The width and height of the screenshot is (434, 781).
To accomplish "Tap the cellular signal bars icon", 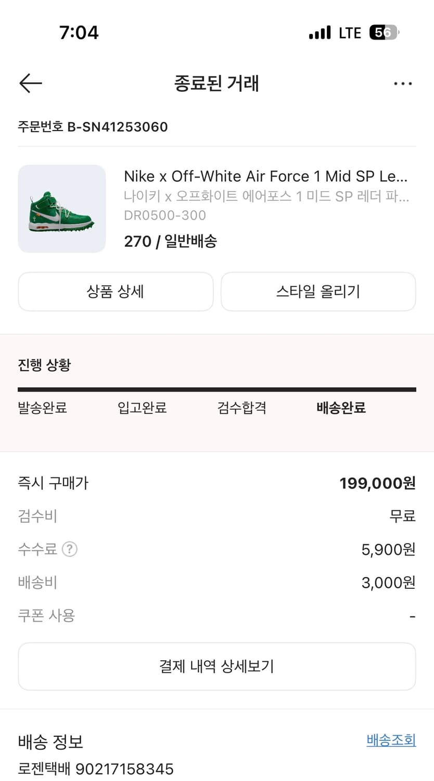I will 320,33.
